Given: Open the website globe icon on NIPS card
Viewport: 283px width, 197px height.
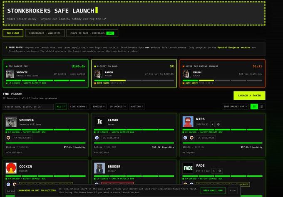Looking at the screenshot, I should pyautogui.click(x=218, y=124).
